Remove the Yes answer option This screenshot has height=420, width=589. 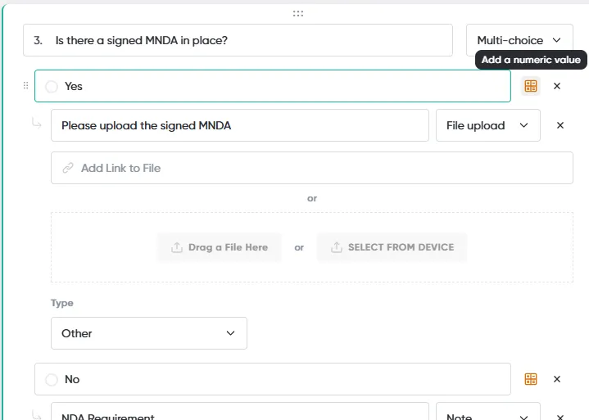(x=557, y=86)
